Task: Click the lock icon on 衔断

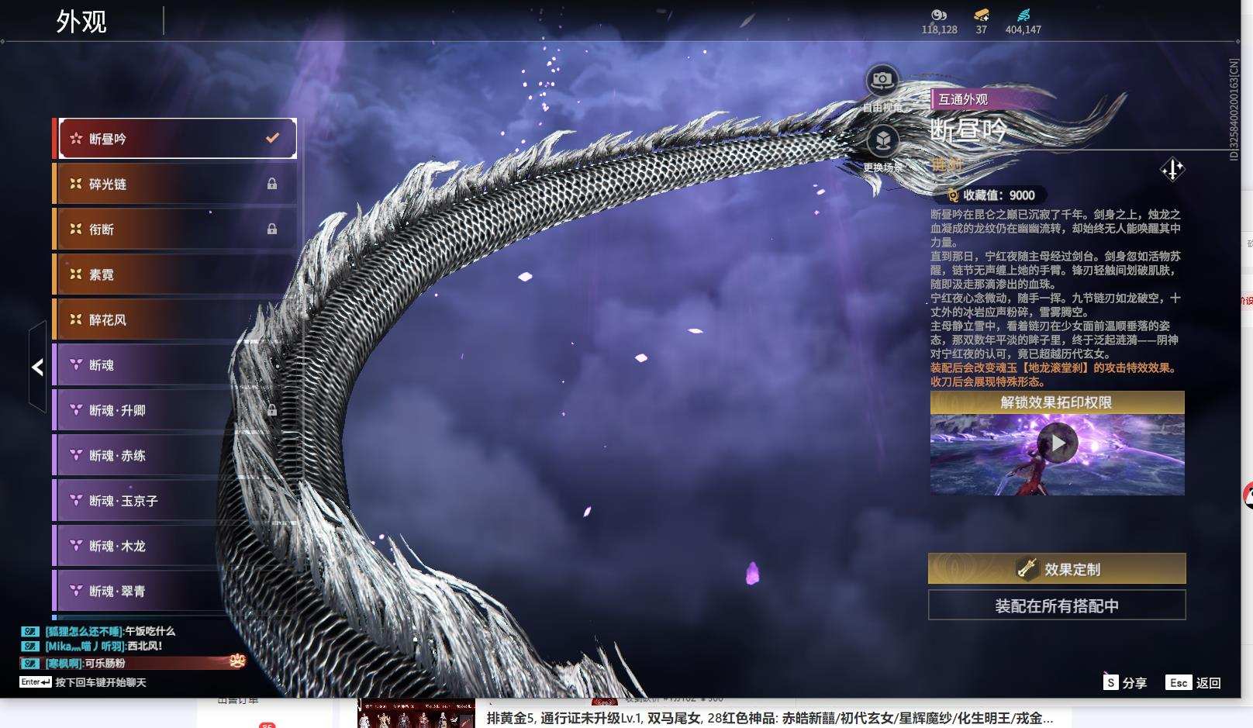Action: click(x=272, y=229)
